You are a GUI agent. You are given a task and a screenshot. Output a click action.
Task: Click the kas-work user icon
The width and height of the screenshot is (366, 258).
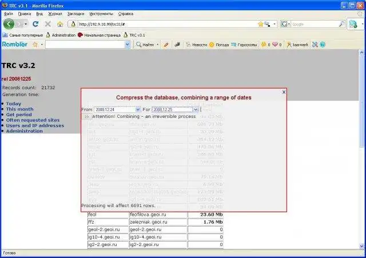point(297,45)
